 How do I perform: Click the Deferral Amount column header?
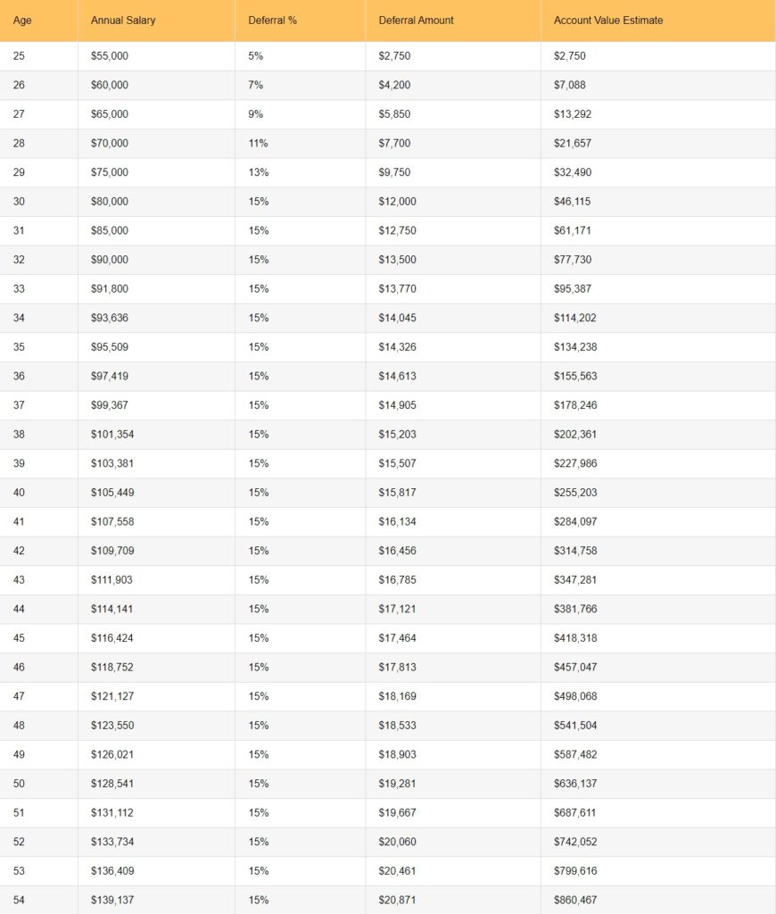pyautogui.click(x=416, y=21)
